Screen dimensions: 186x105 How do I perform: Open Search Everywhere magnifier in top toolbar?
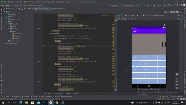[181, 5]
